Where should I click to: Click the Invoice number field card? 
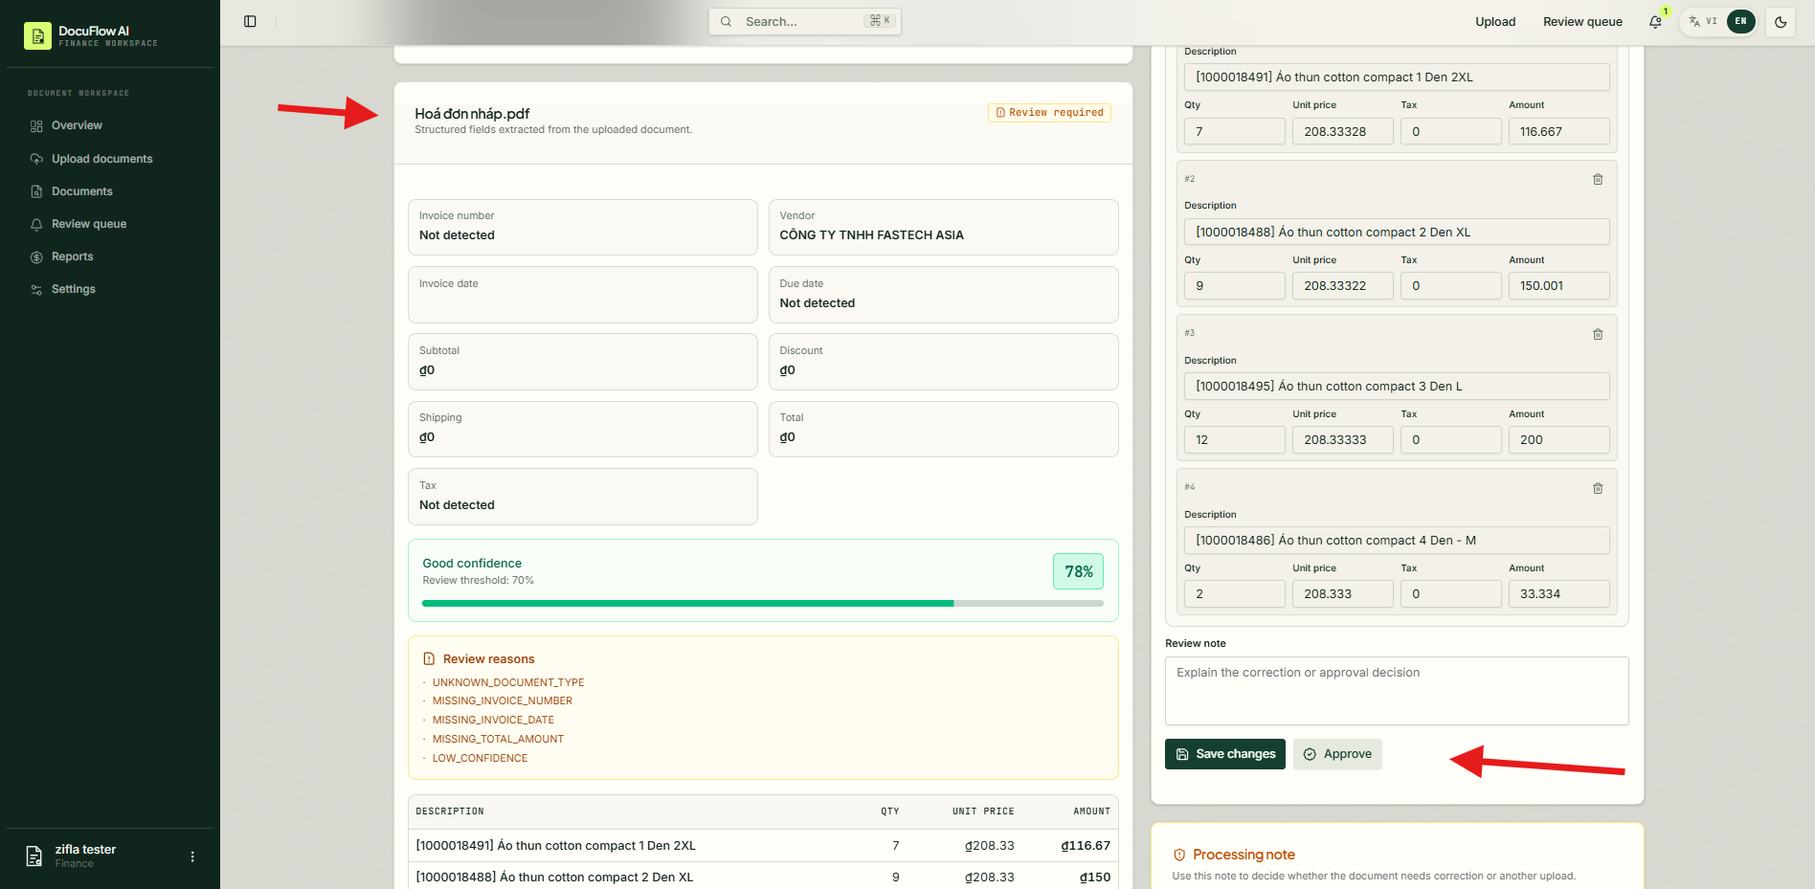tap(583, 227)
